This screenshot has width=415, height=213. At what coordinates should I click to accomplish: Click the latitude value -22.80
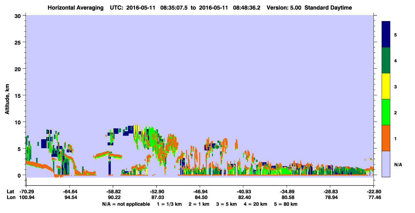coord(373,192)
